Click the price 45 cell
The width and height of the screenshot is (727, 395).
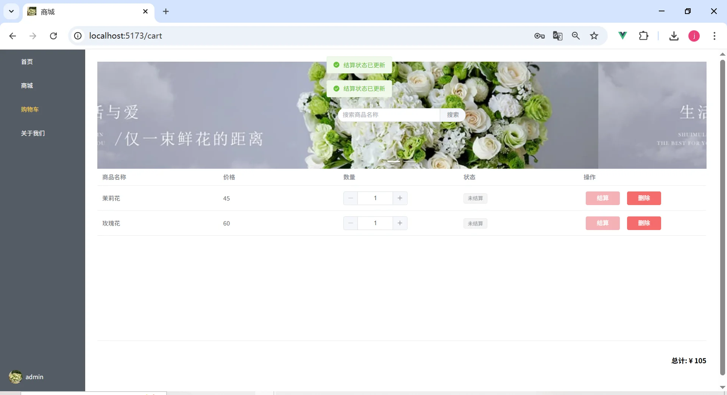tap(226, 198)
